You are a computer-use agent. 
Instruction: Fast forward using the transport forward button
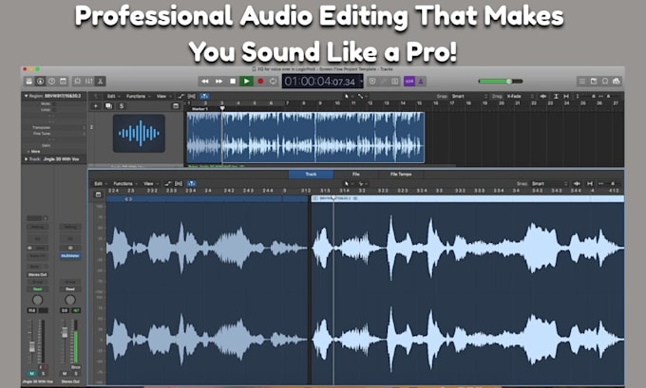(218, 81)
